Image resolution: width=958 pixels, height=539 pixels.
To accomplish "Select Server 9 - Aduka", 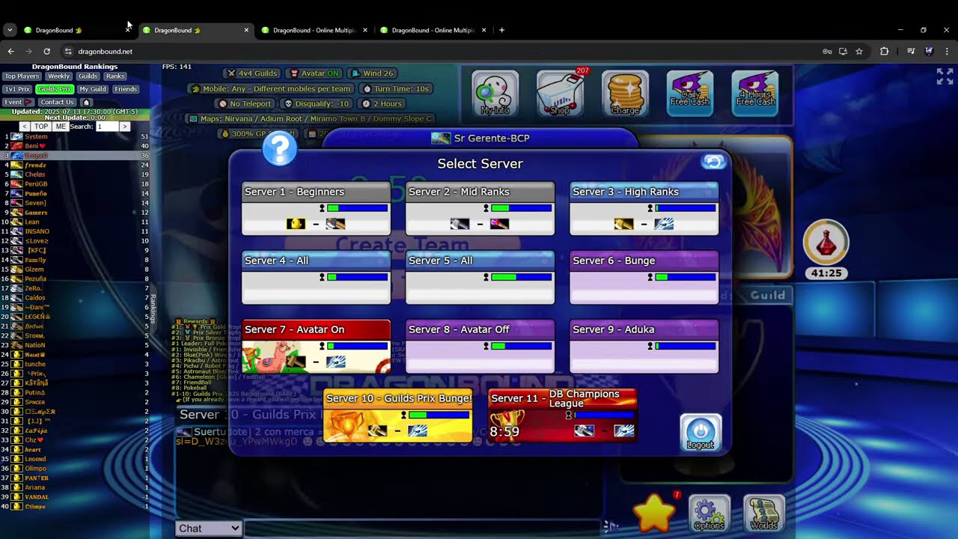I will pyautogui.click(x=644, y=346).
